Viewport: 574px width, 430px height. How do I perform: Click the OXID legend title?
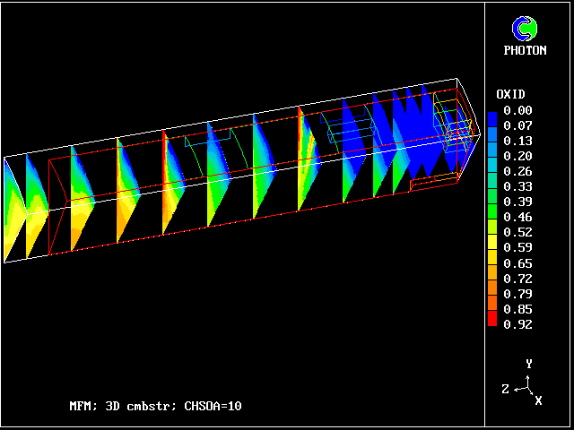pyautogui.click(x=510, y=94)
